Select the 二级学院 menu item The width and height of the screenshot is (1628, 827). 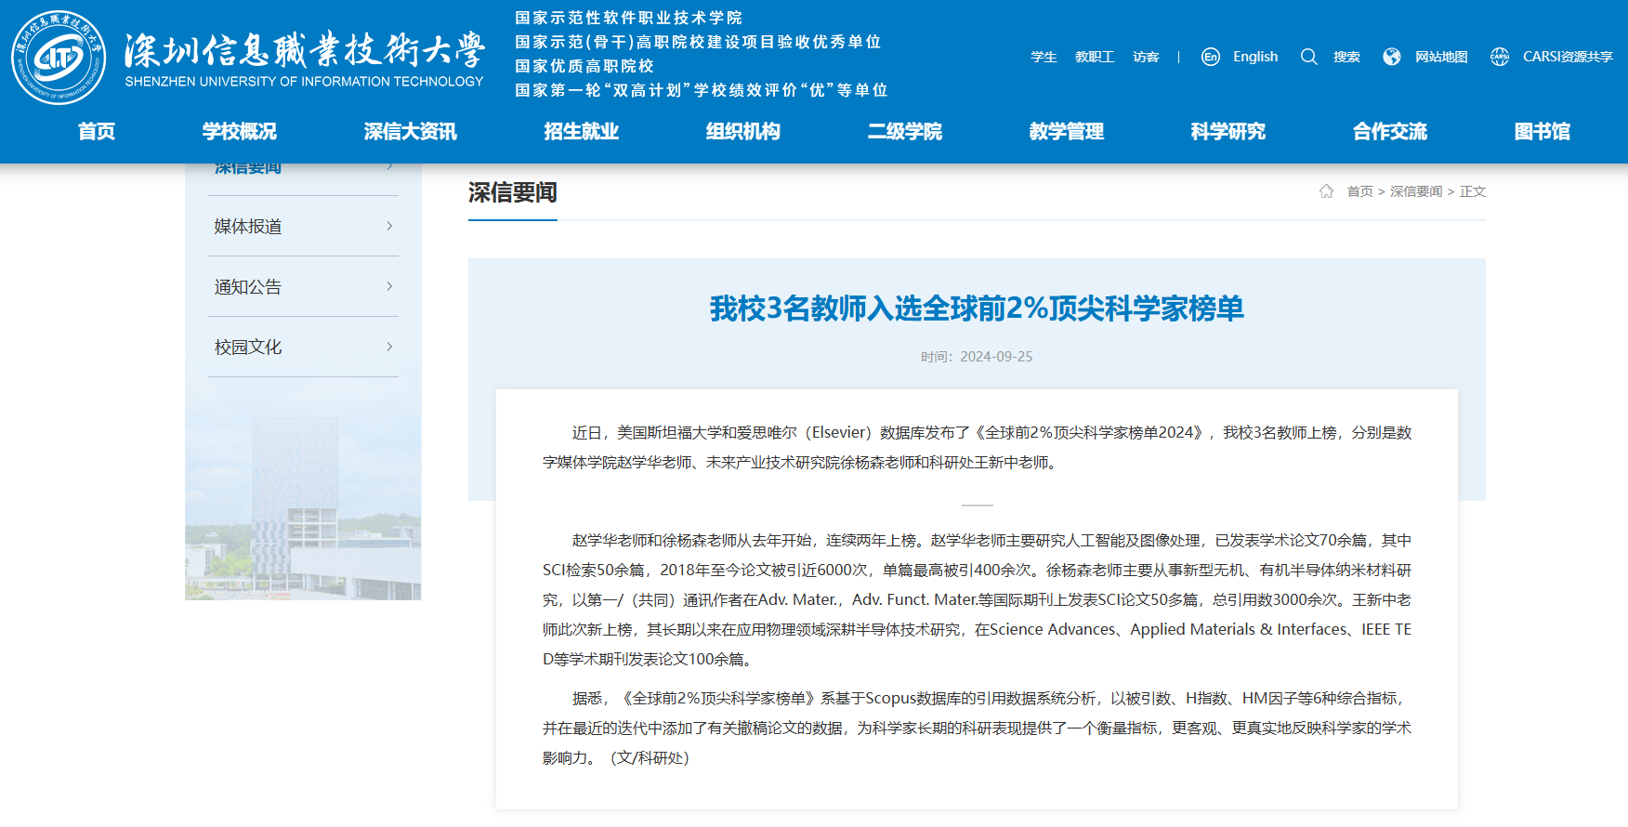coord(904,132)
